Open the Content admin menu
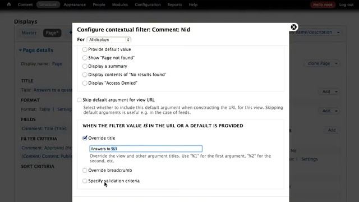Screen dimensions: 359x202 click(x=25, y=4)
